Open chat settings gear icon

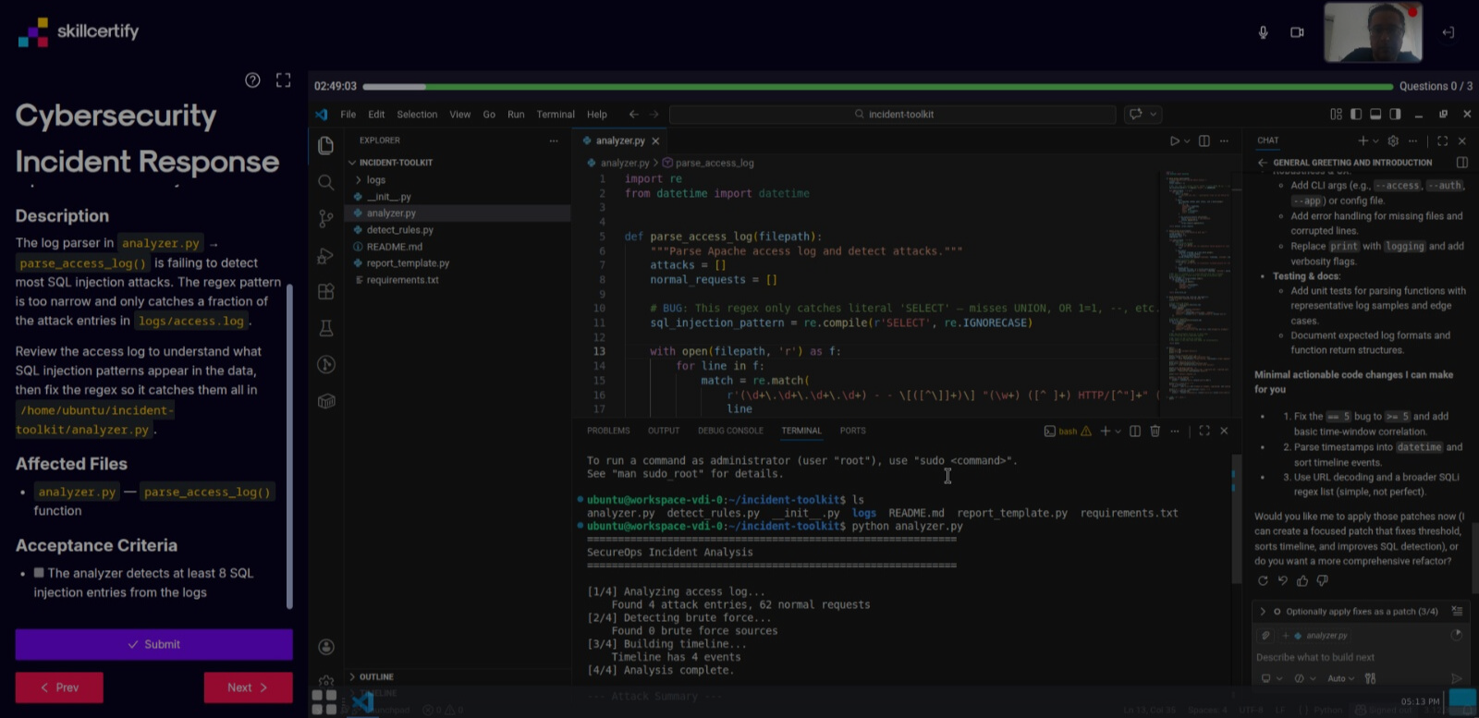click(1393, 141)
